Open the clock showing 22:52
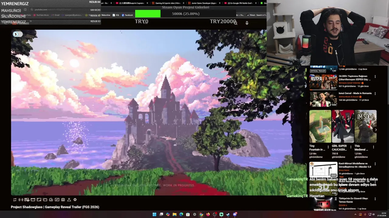The height and width of the screenshot is (218, 389). (382, 214)
